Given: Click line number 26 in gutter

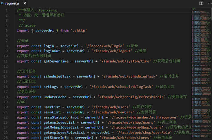Looking at the screenshot, I should (6, 138).
